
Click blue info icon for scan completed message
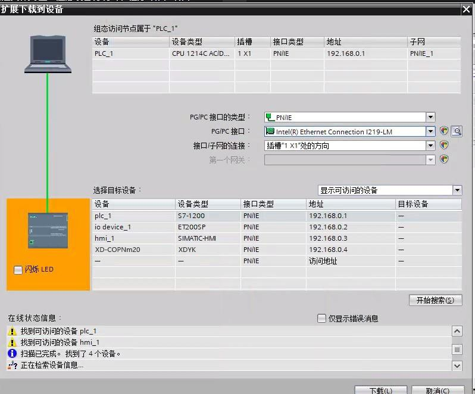[x=12, y=354]
